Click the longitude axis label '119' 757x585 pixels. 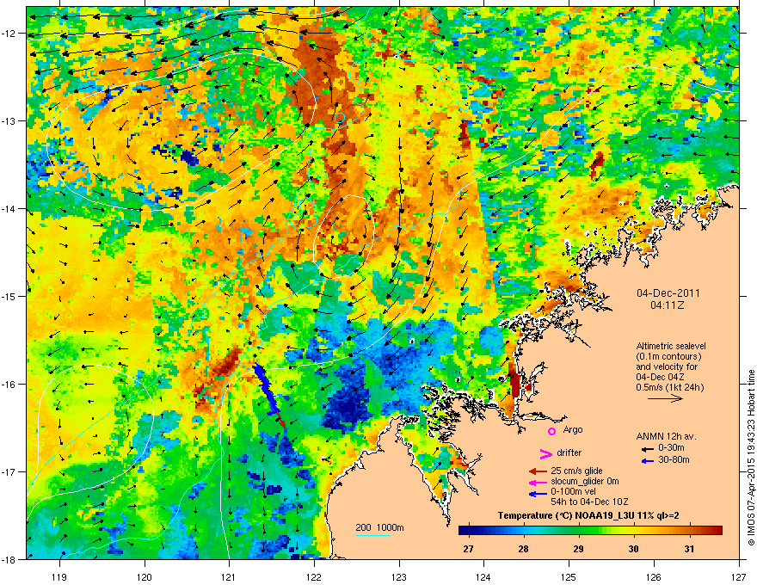coord(59,576)
